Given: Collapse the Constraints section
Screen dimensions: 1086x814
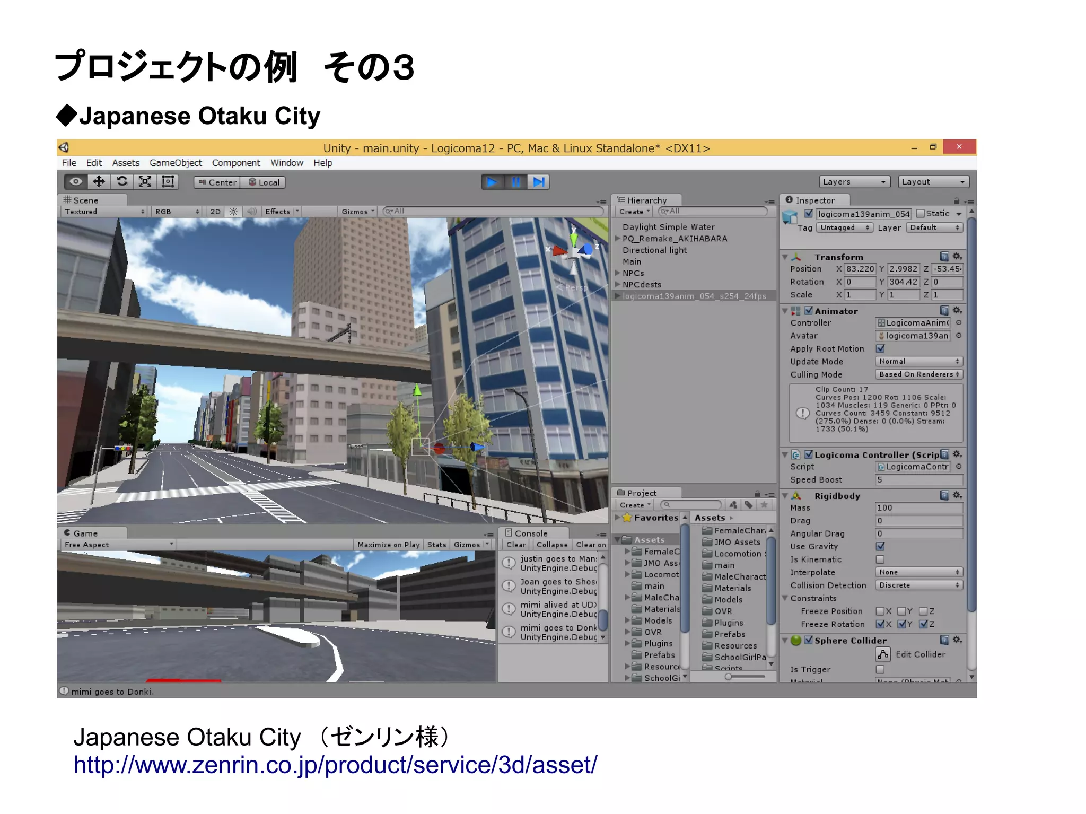Looking at the screenshot, I should (785, 598).
